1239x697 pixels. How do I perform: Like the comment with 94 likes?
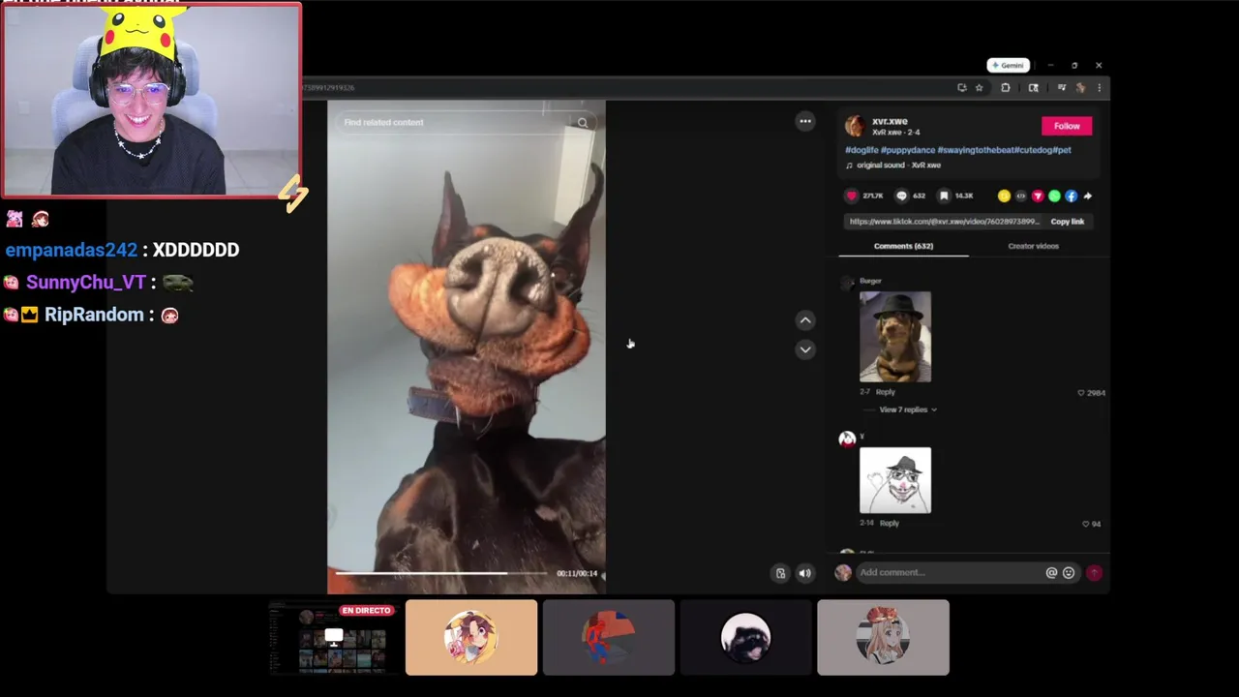coord(1085,524)
